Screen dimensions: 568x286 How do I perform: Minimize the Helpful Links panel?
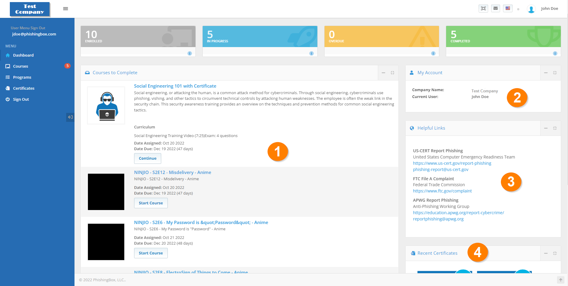click(546, 128)
